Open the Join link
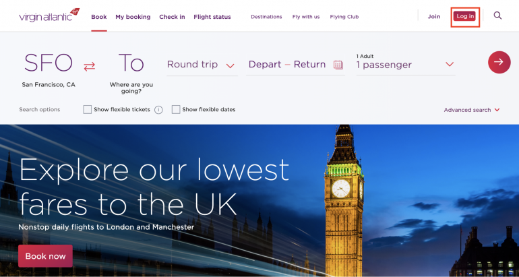The image size is (519, 277). [433, 17]
